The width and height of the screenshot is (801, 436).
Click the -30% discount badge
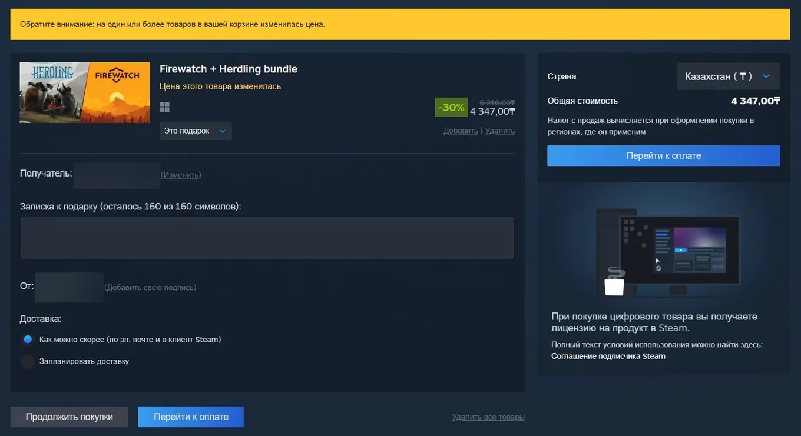[451, 108]
